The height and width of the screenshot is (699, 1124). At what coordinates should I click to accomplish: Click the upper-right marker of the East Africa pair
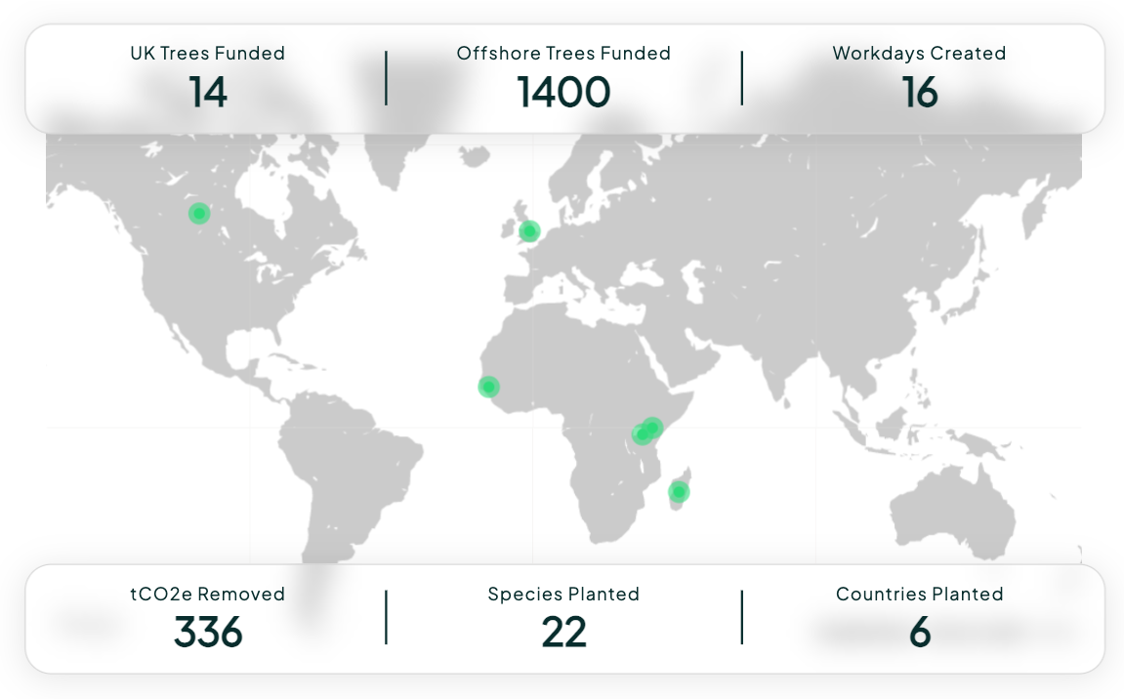click(654, 427)
